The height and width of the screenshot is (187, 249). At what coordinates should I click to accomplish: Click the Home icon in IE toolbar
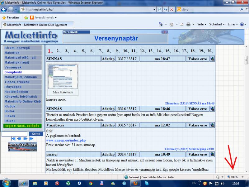[161, 24]
